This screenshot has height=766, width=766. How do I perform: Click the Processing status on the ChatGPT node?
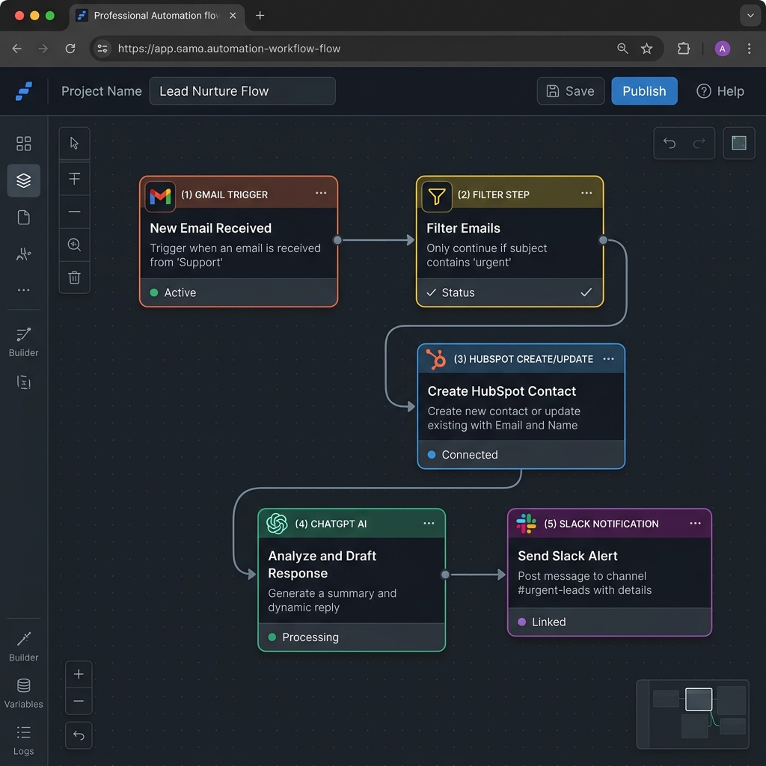click(304, 637)
